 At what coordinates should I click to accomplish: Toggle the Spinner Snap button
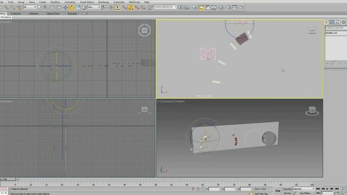(x=143, y=8)
